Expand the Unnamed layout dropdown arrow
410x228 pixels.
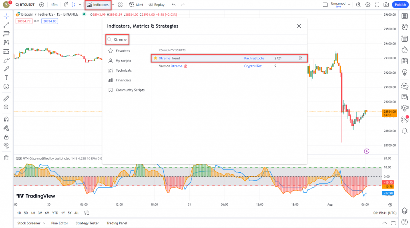[x=349, y=5]
